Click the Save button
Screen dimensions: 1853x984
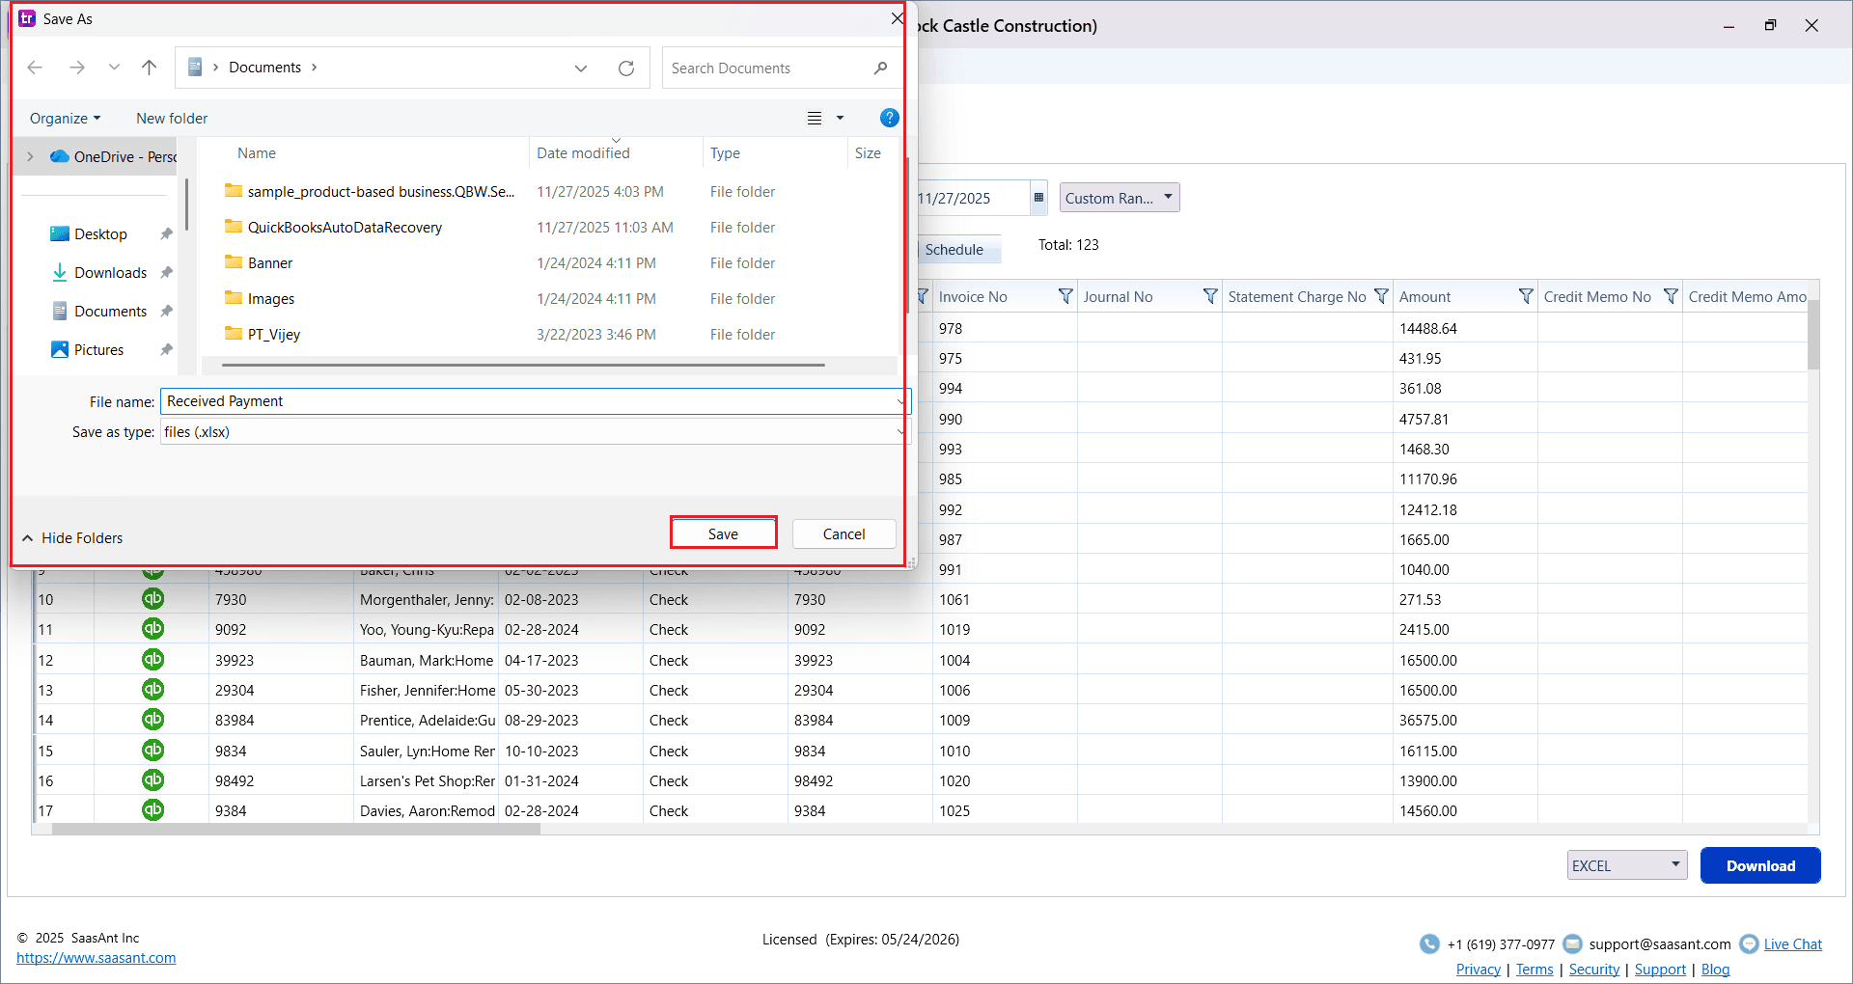point(723,533)
